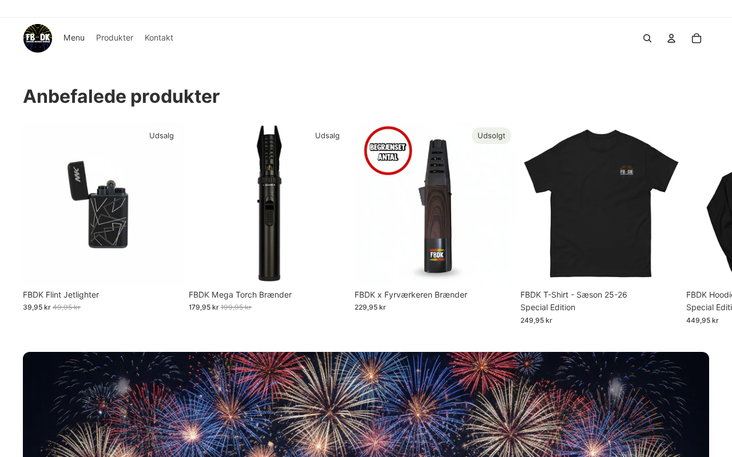Open FBDK T-Shirt Sæson 25-26 title

pyautogui.click(x=574, y=301)
